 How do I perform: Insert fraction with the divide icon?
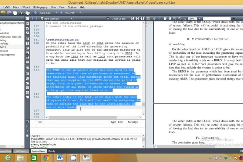point(27,88)
